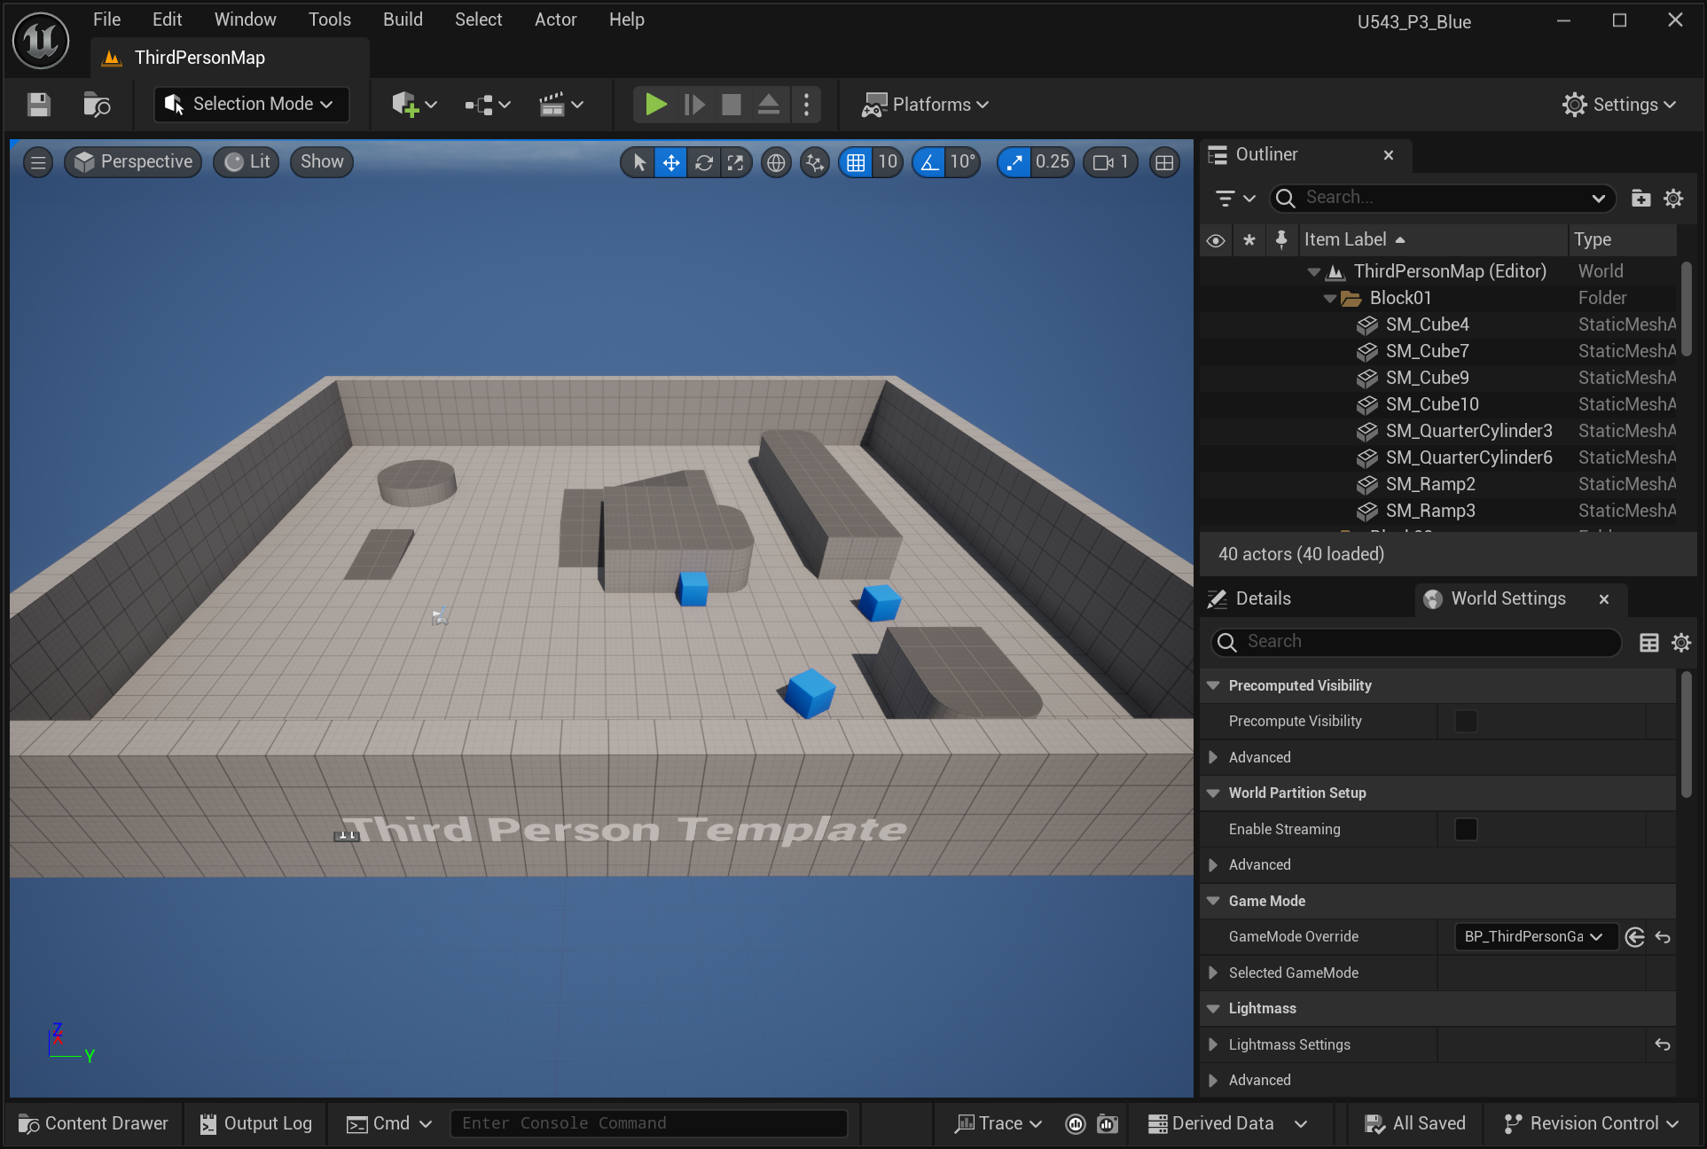Open the File menu
Image resolution: width=1707 pixels, height=1149 pixels.
pyautogui.click(x=106, y=20)
